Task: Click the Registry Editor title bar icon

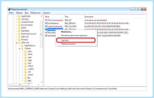Action: coord(9,9)
